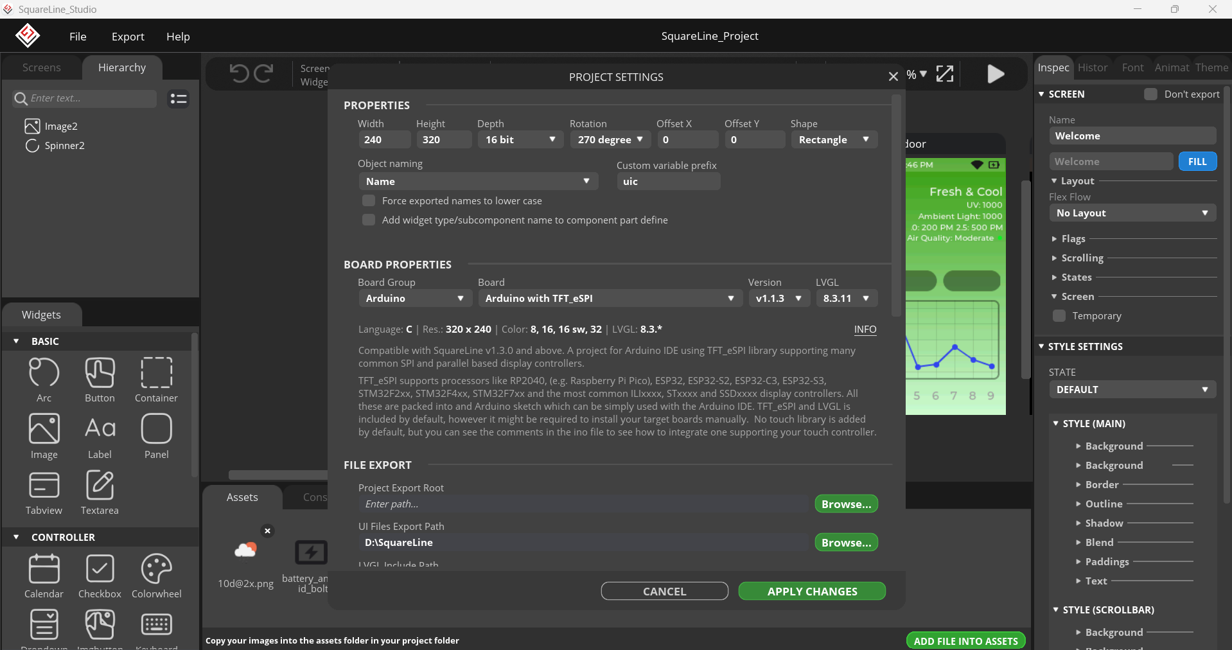1232x650 pixels.
Task: Select the Checkbox widget
Action: tap(100, 576)
